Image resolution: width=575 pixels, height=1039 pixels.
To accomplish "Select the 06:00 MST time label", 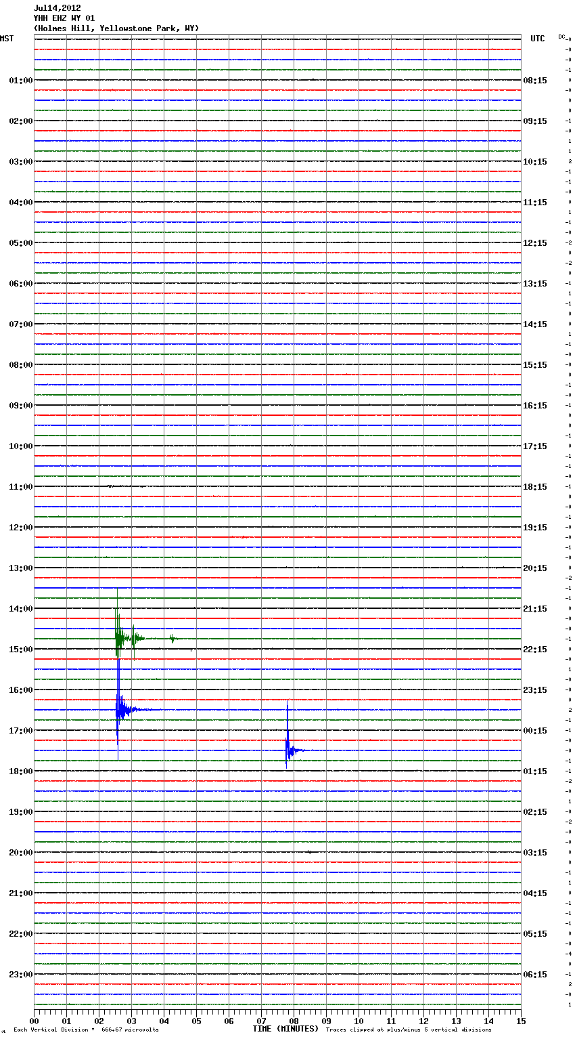I will click(x=21, y=284).
